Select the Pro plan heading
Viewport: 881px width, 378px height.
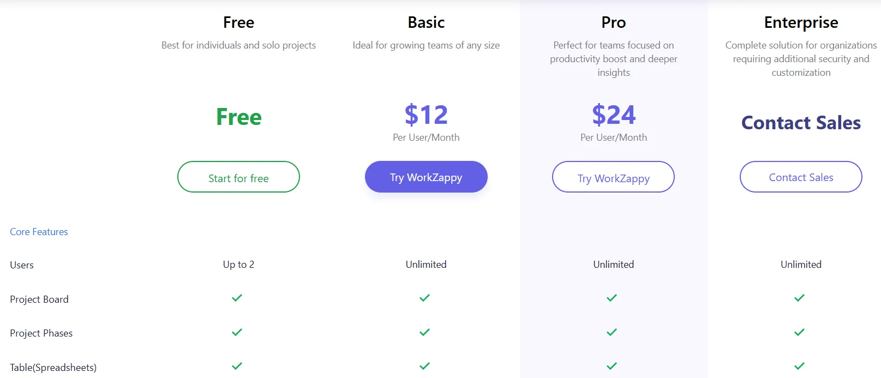coord(613,22)
